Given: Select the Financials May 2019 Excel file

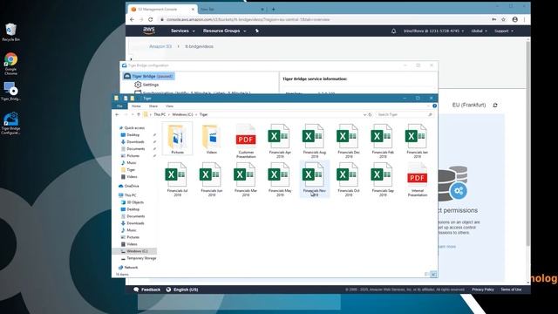Looking at the screenshot, I should [280, 179].
